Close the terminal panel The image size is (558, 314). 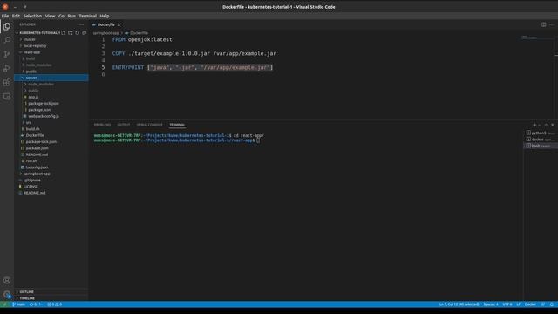point(552,125)
